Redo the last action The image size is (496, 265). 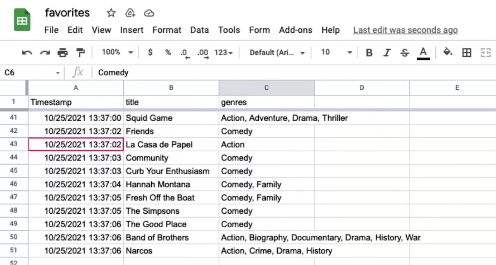45,53
